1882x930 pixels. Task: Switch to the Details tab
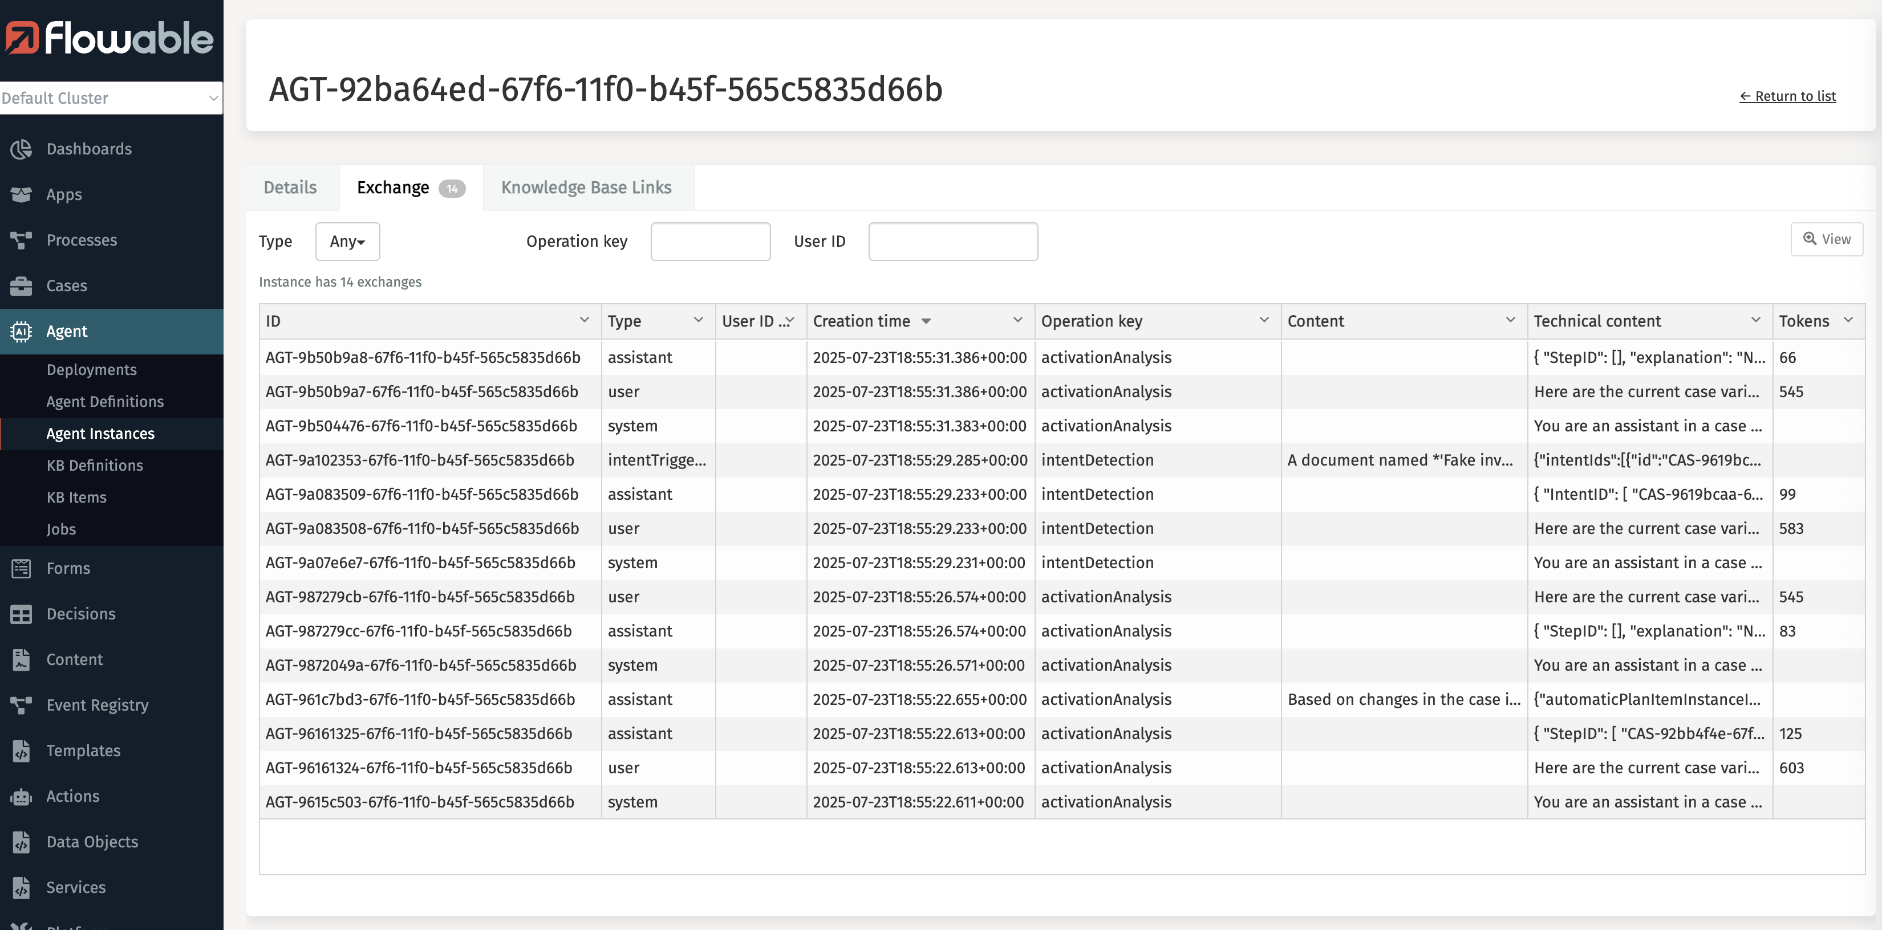(x=290, y=187)
